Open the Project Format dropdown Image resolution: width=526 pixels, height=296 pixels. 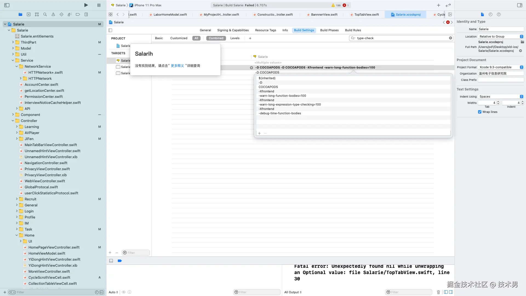(501, 67)
